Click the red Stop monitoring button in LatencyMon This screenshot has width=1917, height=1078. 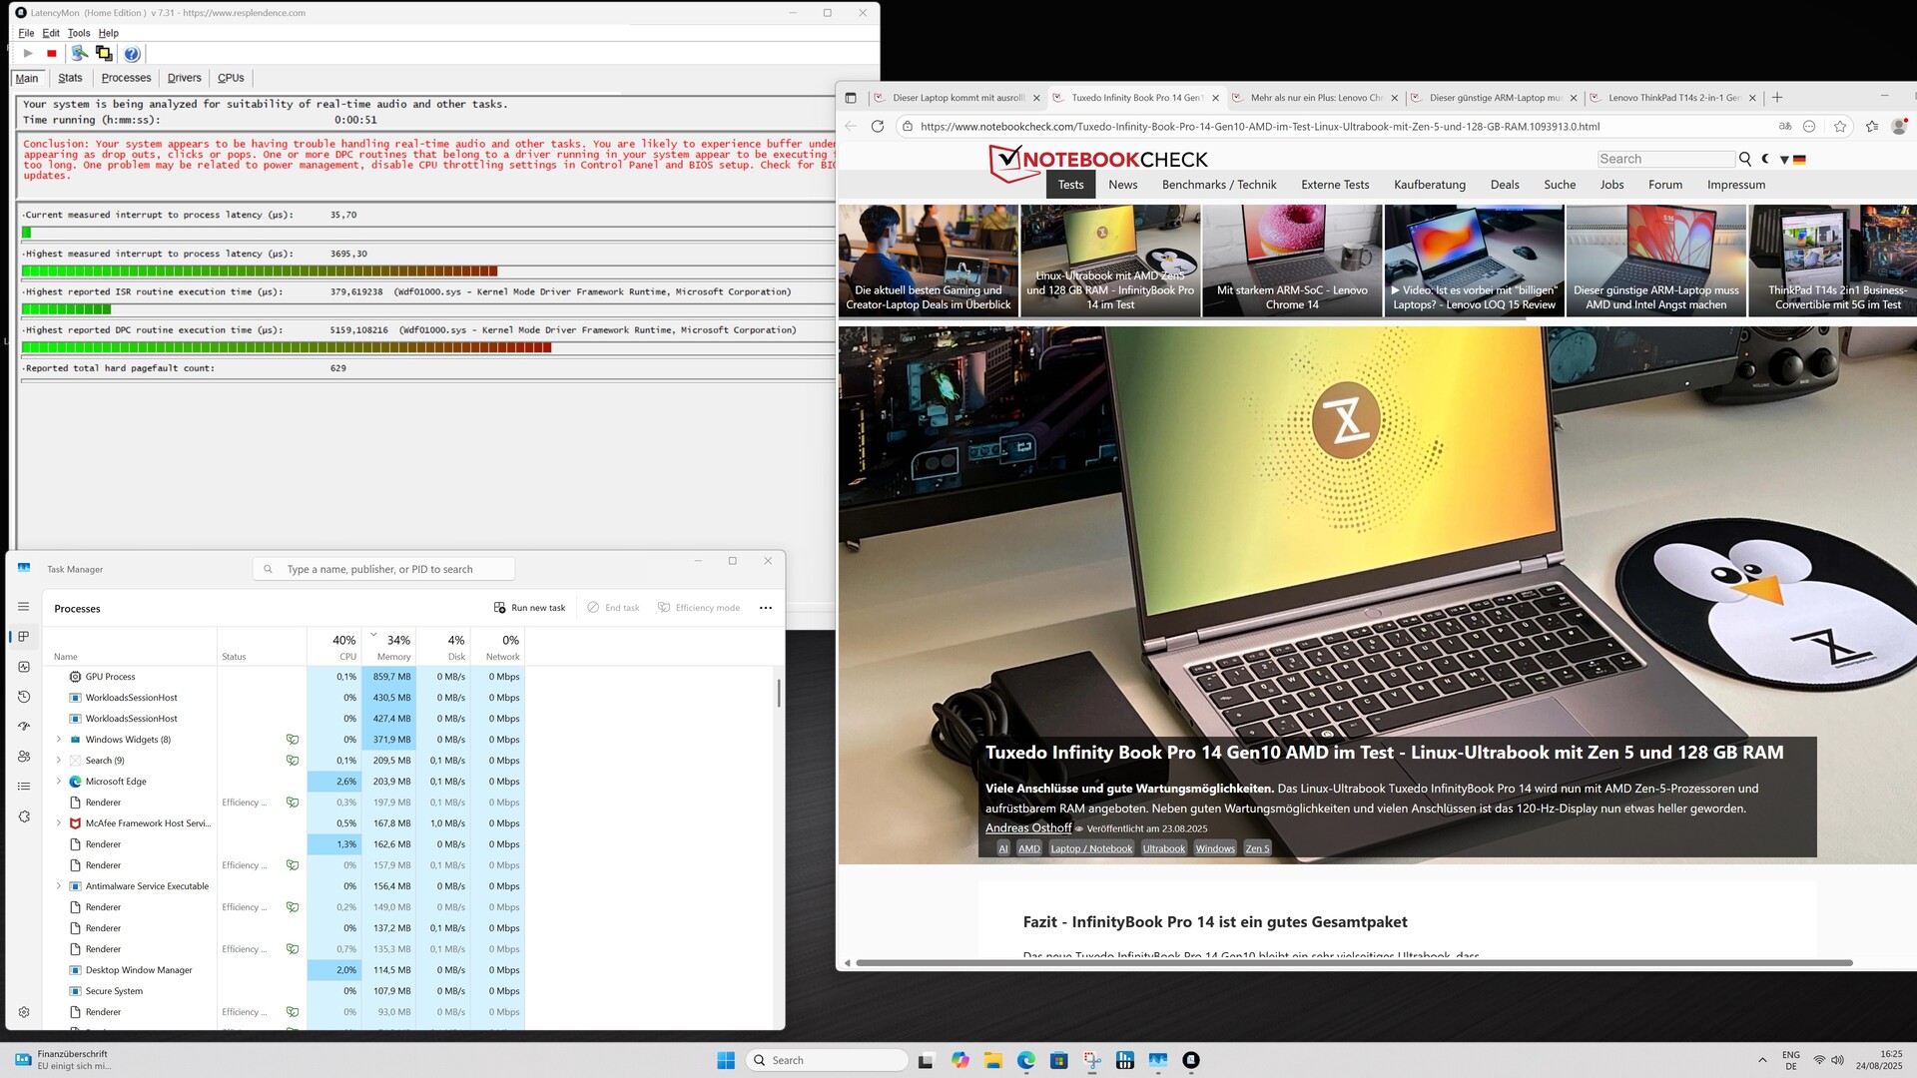point(52,54)
